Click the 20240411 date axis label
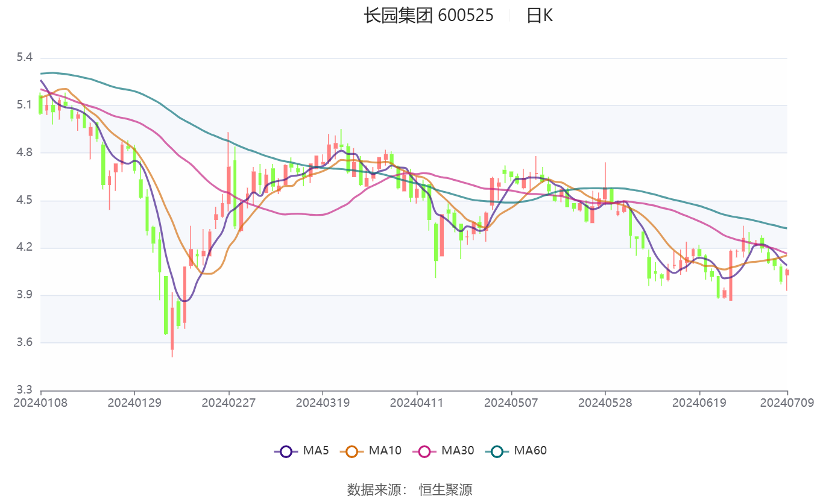 [x=417, y=402]
